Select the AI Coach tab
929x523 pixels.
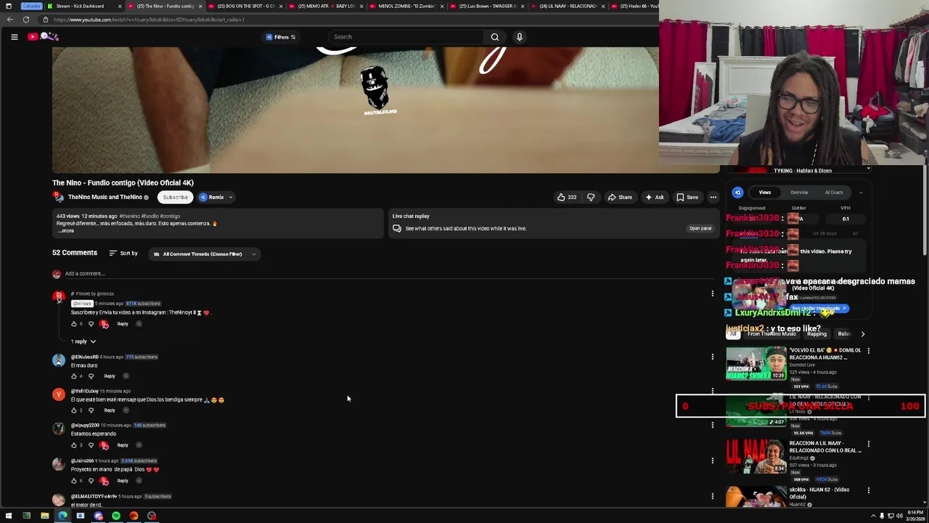(x=834, y=192)
